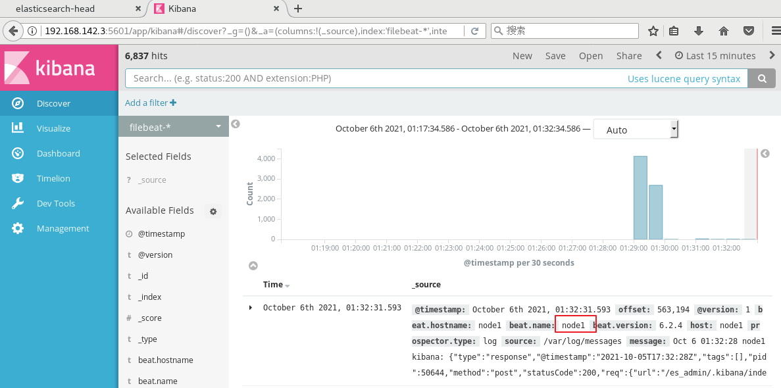Select the _type available field

coord(147,339)
